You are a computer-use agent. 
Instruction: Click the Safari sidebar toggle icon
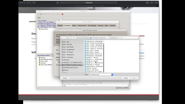[34, 3]
